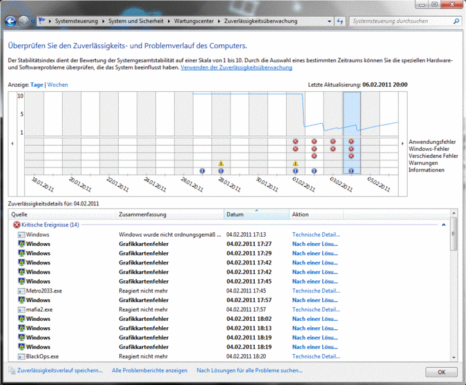Image resolution: width=466 pixels, height=385 pixels.
Task: Switch chart view to Wochen
Action: 58,85
